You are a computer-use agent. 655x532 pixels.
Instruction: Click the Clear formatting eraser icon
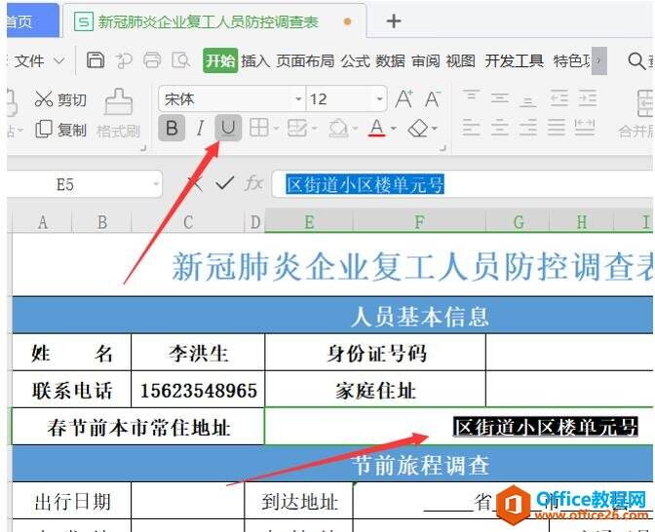click(418, 129)
